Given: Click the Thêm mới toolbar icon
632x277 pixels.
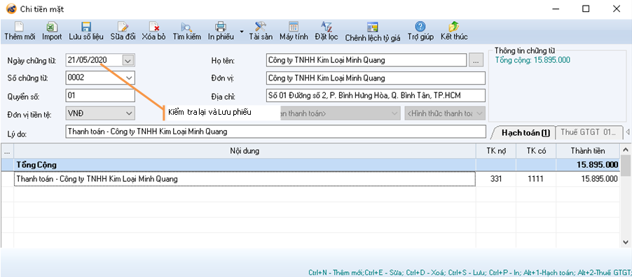Looking at the screenshot, I should tap(20, 31).
